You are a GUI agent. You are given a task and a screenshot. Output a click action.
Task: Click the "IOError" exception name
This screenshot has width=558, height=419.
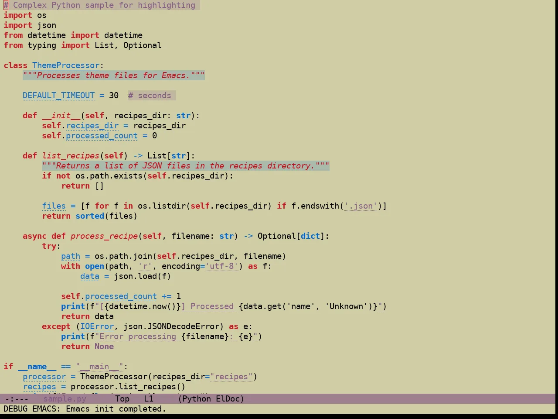pyautogui.click(x=97, y=326)
